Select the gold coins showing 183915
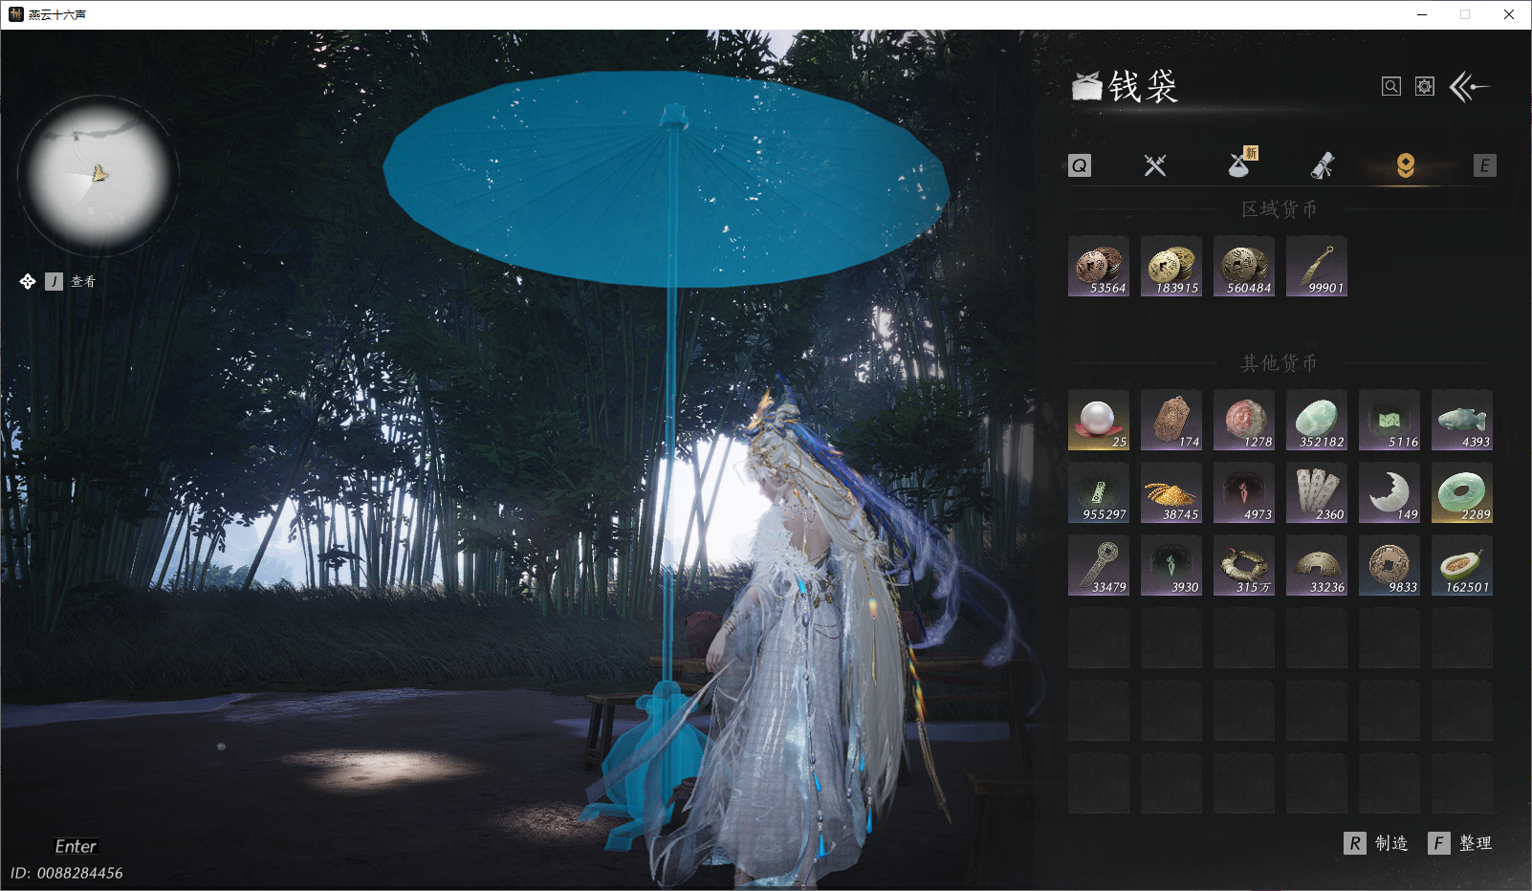1532x891 pixels. click(x=1171, y=267)
